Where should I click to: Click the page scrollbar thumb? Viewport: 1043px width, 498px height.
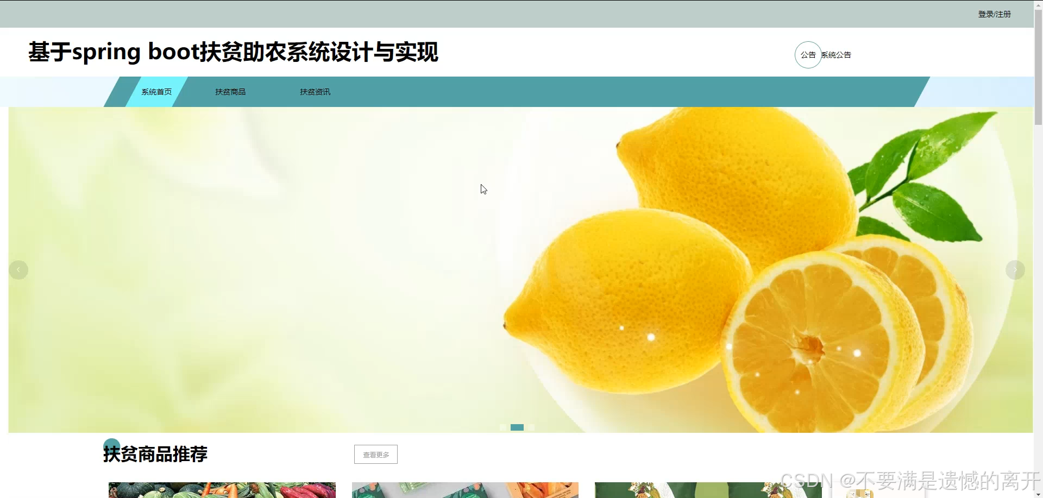[1038, 68]
